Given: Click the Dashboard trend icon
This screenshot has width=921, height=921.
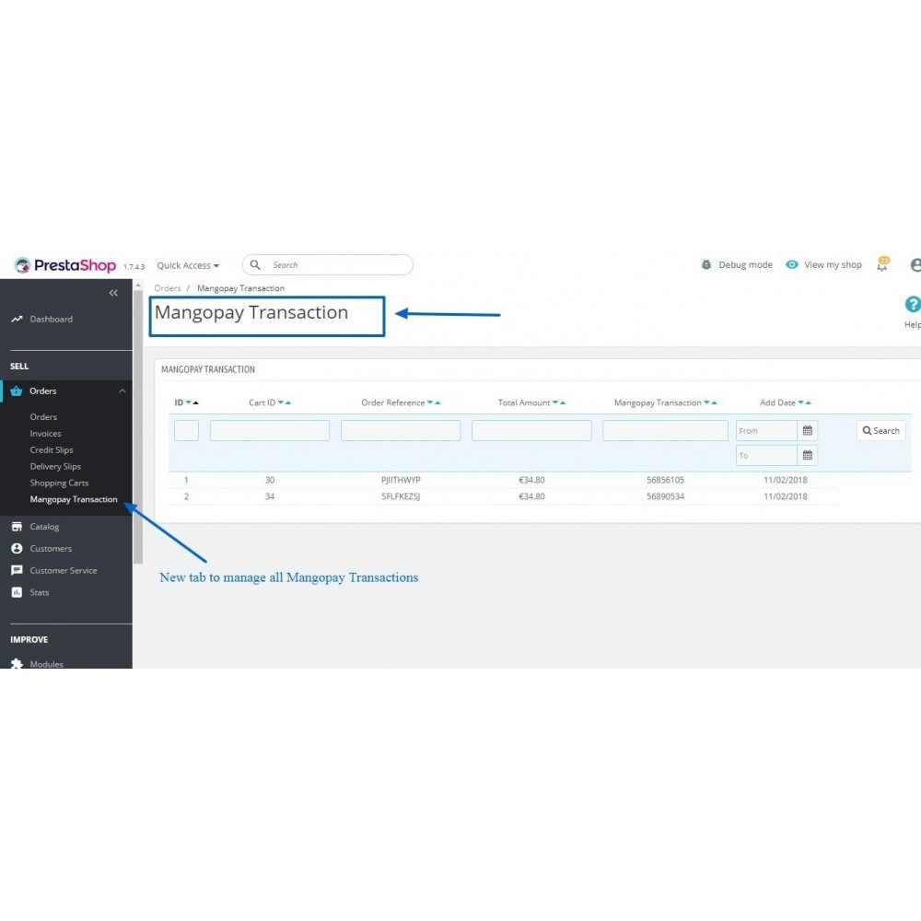Looking at the screenshot, I should tap(17, 319).
